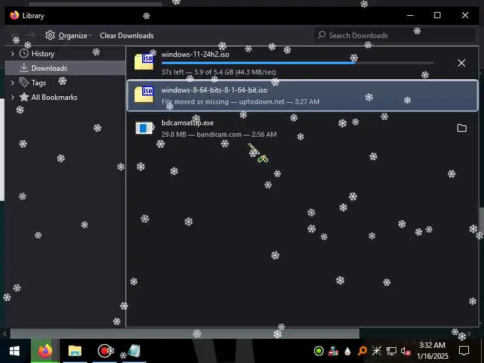Open the Windows Start menu

pos(15,351)
